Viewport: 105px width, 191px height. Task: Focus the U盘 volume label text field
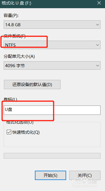point(52,110)
